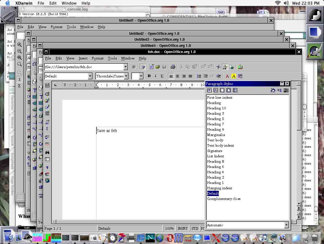Save feh.doc with the floppy disk icon
This screenshot has width=324, height=244.
164,67
